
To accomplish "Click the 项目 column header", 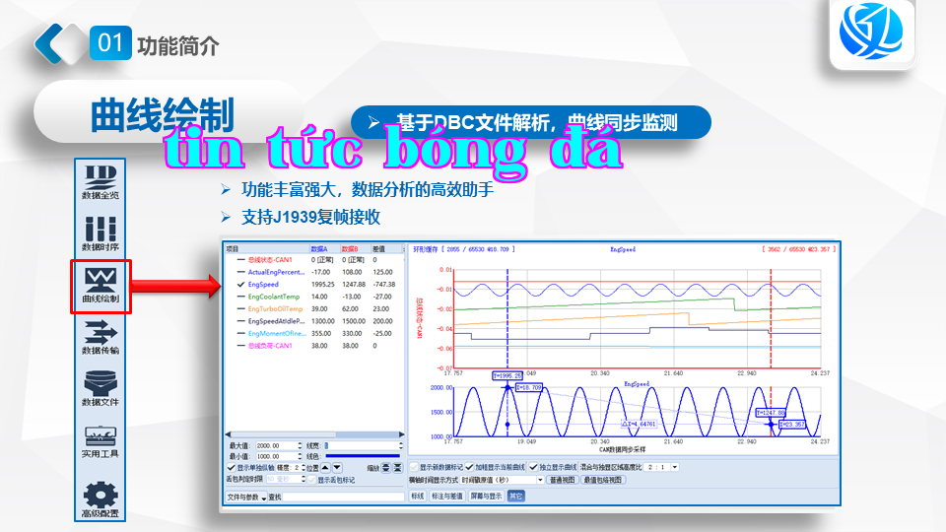I will [x=267, y=248].
